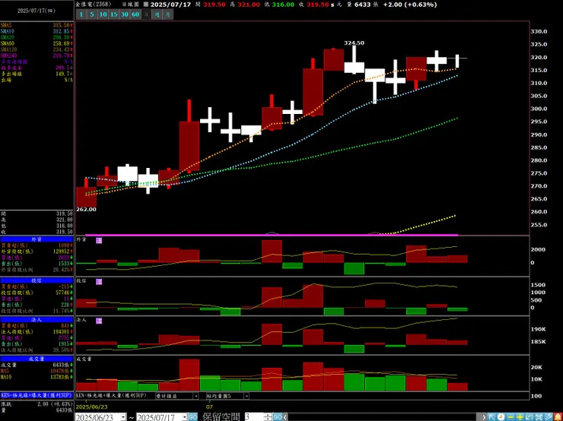Open the 均量 indicator dropdown

[247, 396]
